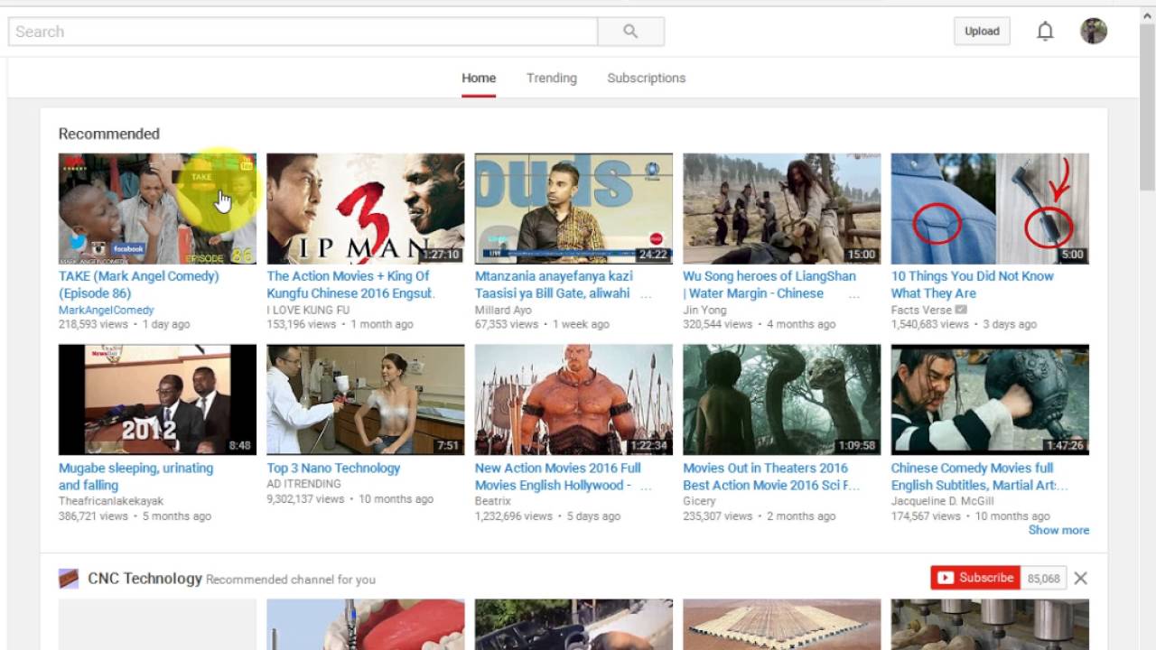
Task: Open title The Action Movies + King Of Kungfu
Action: pos(350,284)
